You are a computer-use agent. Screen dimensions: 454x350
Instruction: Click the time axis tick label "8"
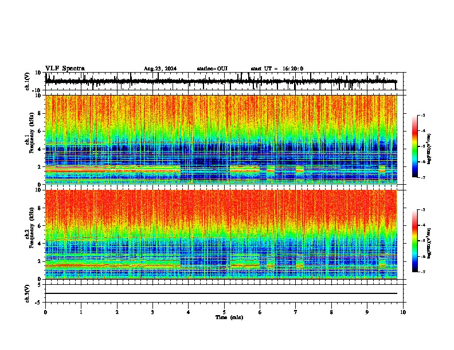[x=331, y=312]
